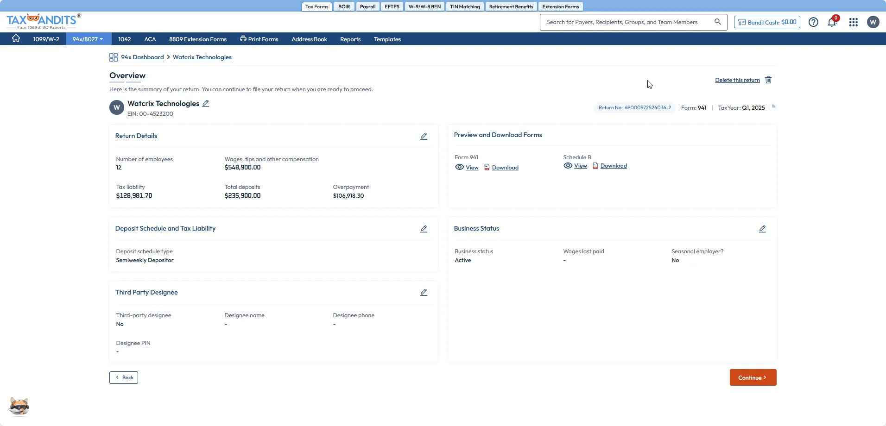Select the EIN: 00-4523200 text
The width and height of the screenshot is (886, 426).
coord(150,114)
